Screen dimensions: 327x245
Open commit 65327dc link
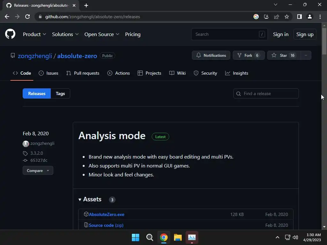click(x=39, y=160)
